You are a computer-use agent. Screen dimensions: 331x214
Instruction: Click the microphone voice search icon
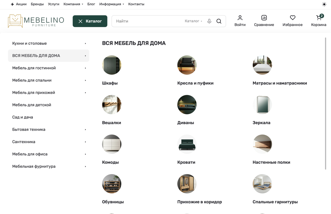tap(209, 21)
